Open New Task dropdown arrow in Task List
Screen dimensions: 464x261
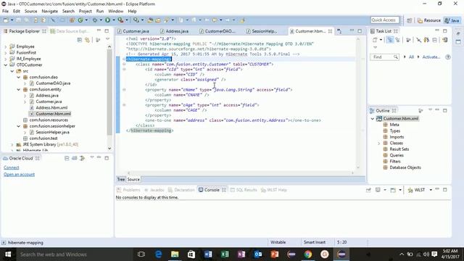point(381,40)
